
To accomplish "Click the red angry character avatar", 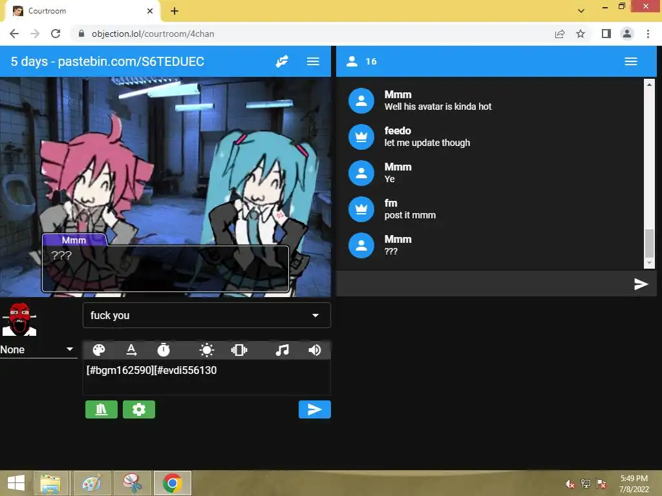I will point(19,319).
